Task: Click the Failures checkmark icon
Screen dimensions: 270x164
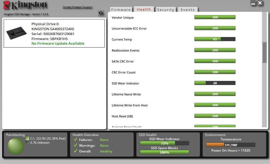Action: 75,139
